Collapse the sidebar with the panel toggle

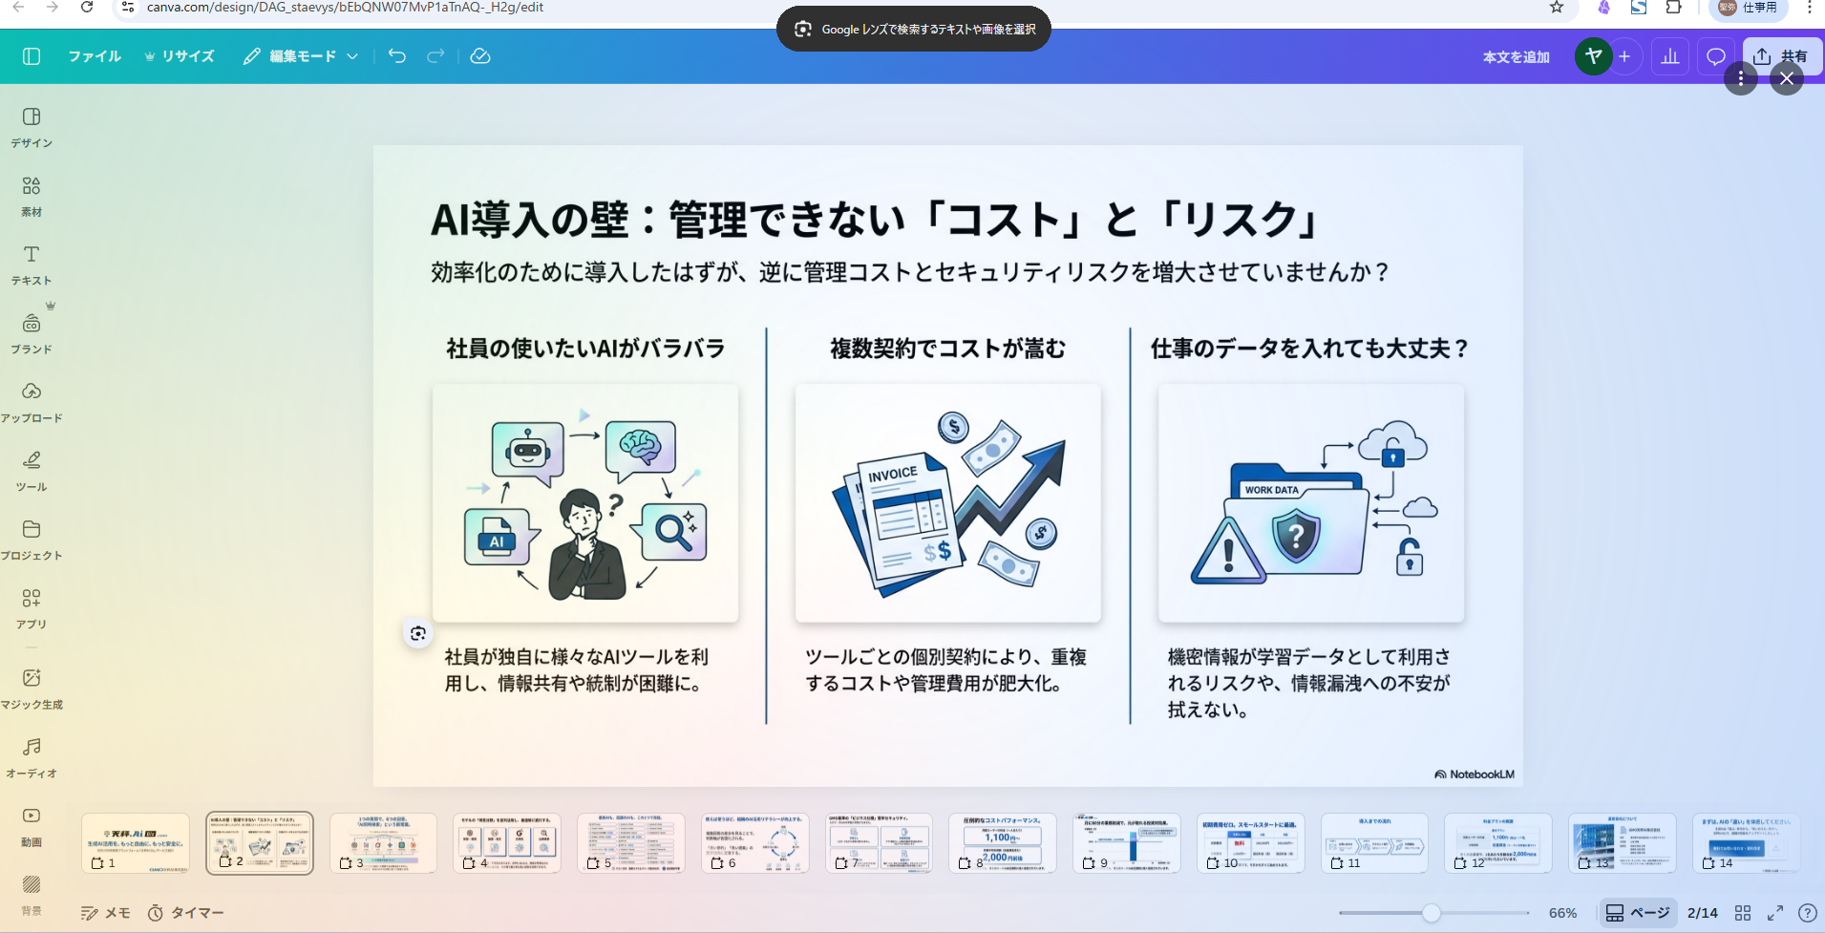(32, 56)
